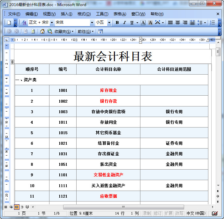Click the spelling and grammar status icon
224x219 pixels.
tap(215, 214)
